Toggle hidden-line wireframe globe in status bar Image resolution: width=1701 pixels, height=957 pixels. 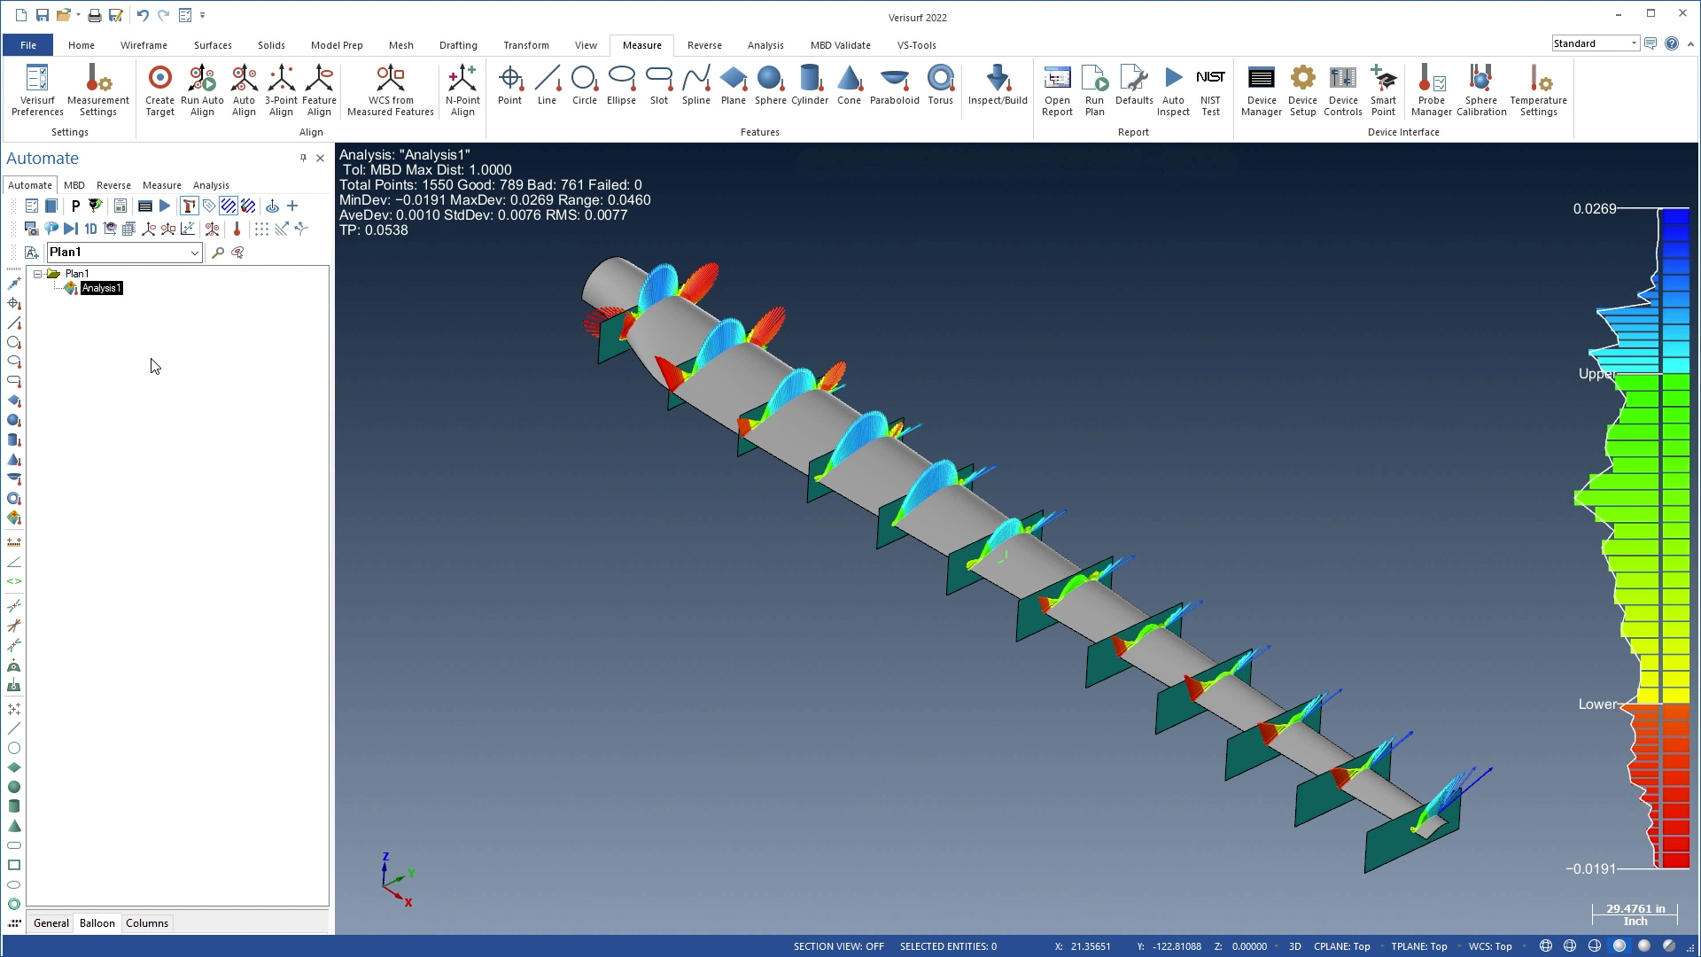(x=1571, y=946)
